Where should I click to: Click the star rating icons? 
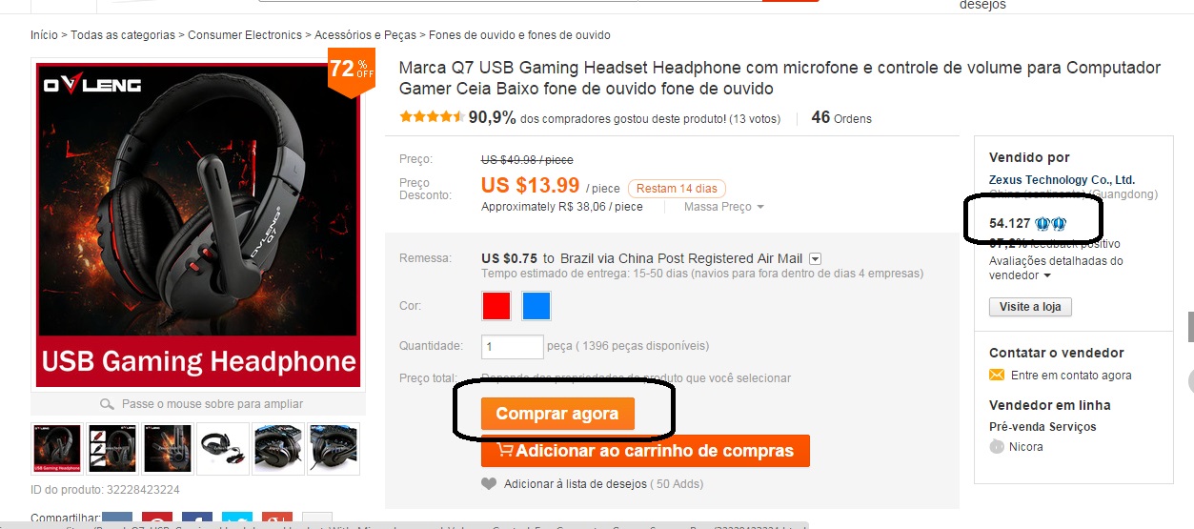pos(432,117)
